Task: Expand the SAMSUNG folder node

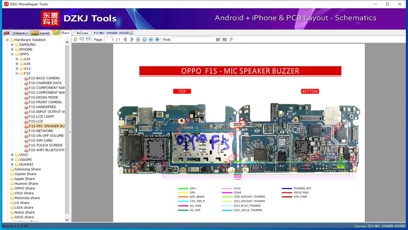Action: tap(12, 45)
